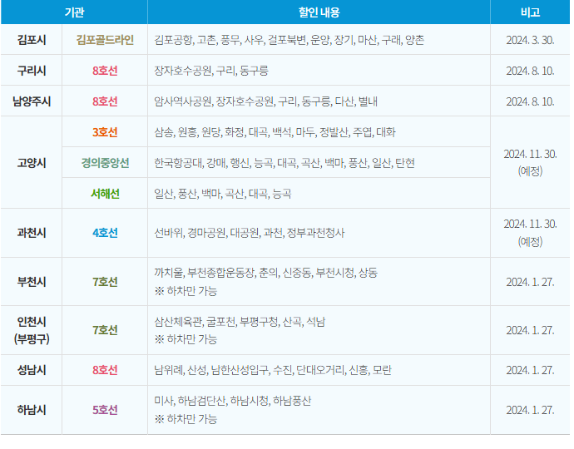This screenshot has width=574, height=449.
Task: Click the 경의중앙선 line name
Action: (x=105, y=162)
